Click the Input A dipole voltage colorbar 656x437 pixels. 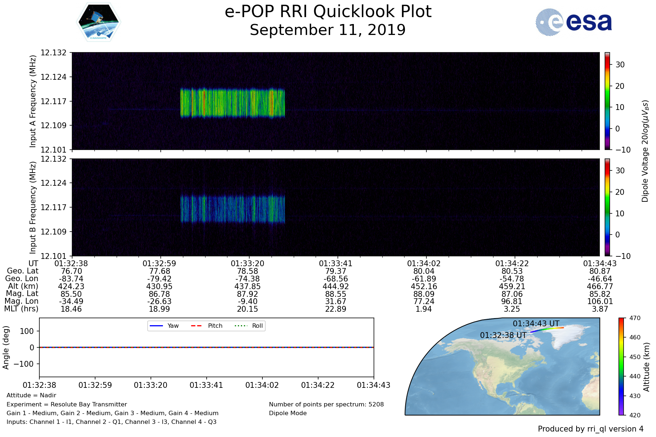(607, 101)
